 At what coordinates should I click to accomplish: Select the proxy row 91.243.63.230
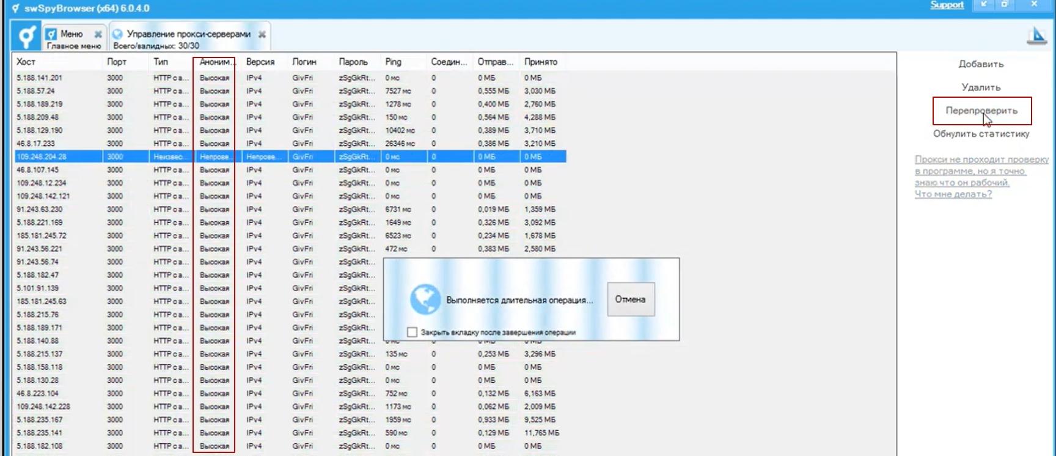point(290,209)
